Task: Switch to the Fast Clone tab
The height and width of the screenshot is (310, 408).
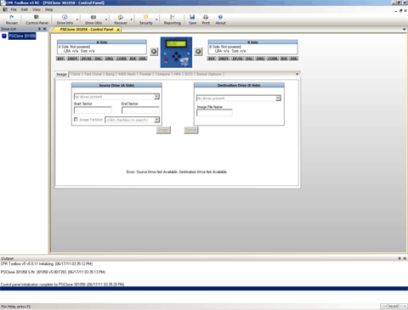Action: tap(93, 74)
